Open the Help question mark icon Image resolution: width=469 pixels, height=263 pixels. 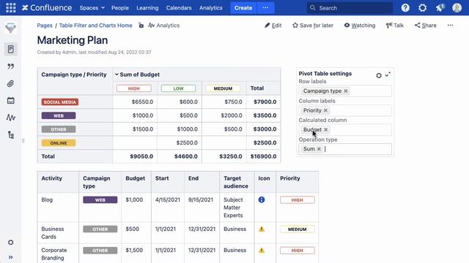(405, 8)
